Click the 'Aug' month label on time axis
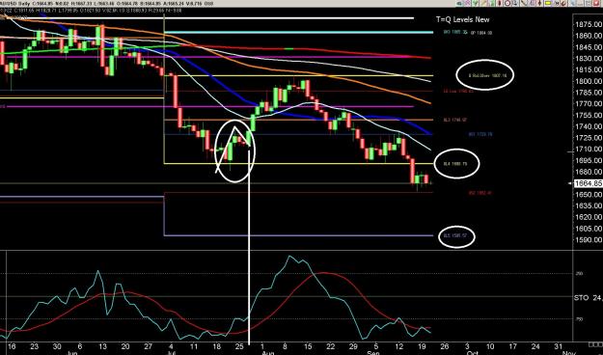The height and width of the screenshot is (355, 603). coord(267,352)
